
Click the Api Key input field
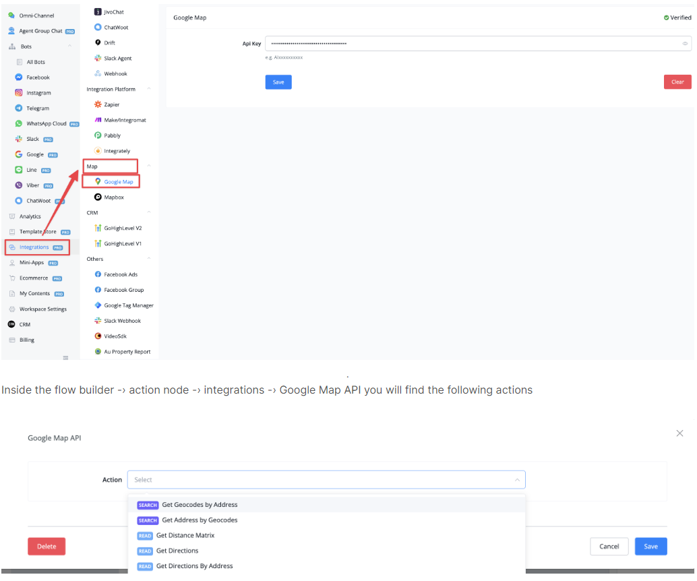(x=479, y=44)
